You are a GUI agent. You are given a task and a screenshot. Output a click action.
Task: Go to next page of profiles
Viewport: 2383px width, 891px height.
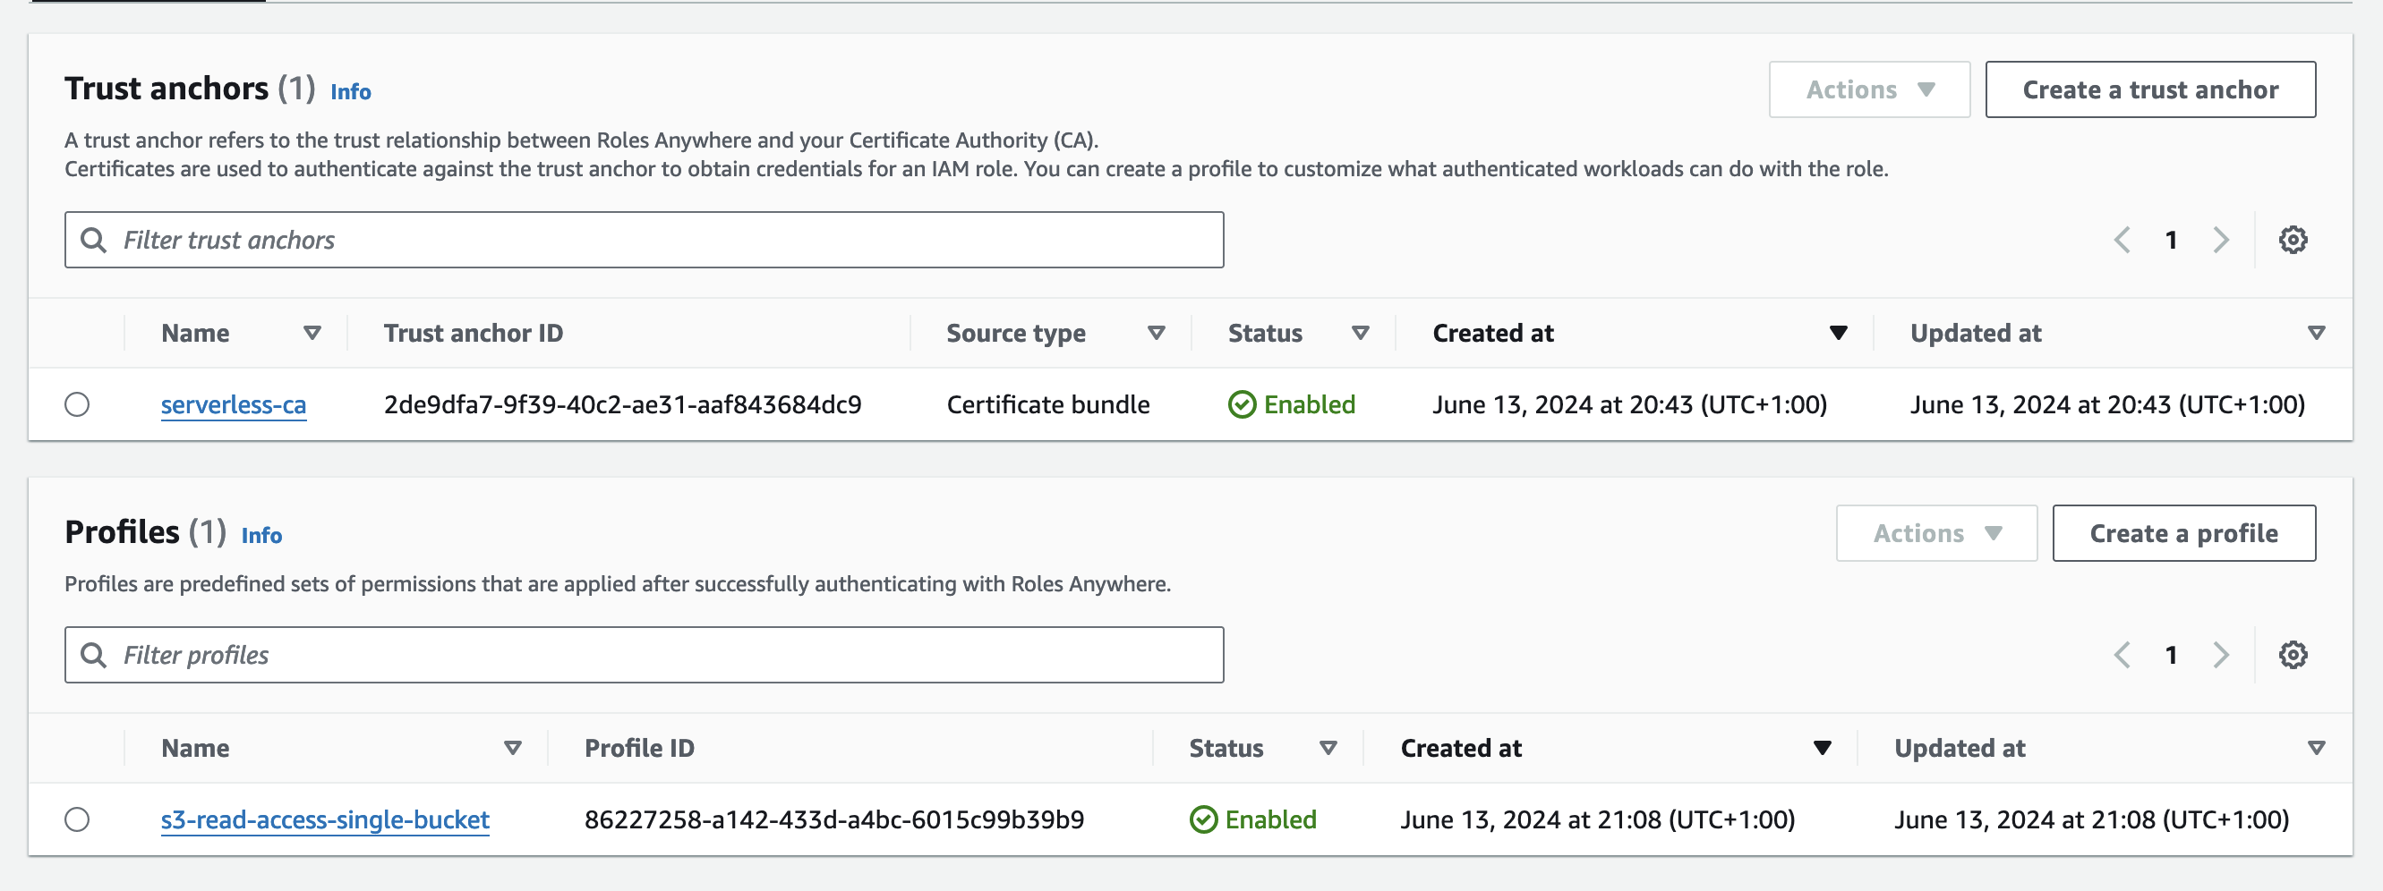(x=2221, y=656)
